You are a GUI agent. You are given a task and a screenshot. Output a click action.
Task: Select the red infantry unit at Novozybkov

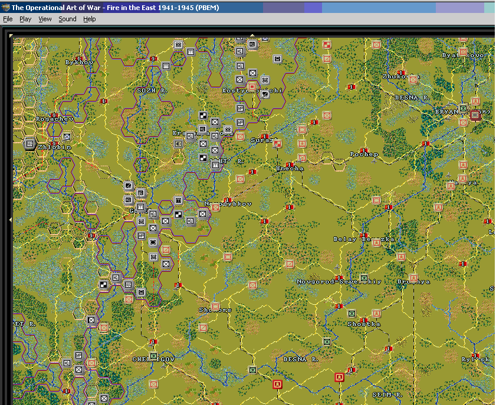click(216, 208)
